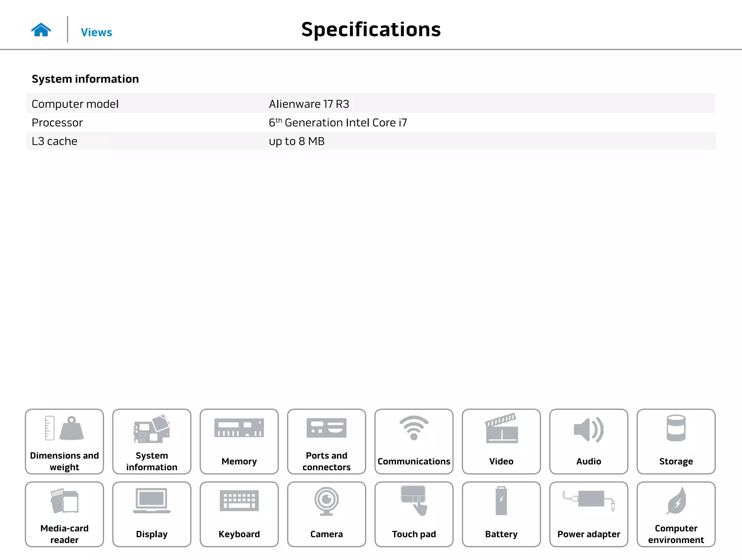
Task: Open the Computer environment tile
Action: point(676,514)
